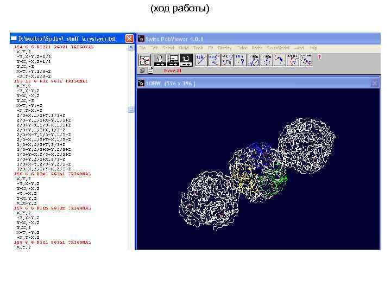Open the Build menu
391x293 pixels.
[x=184, y=48]
